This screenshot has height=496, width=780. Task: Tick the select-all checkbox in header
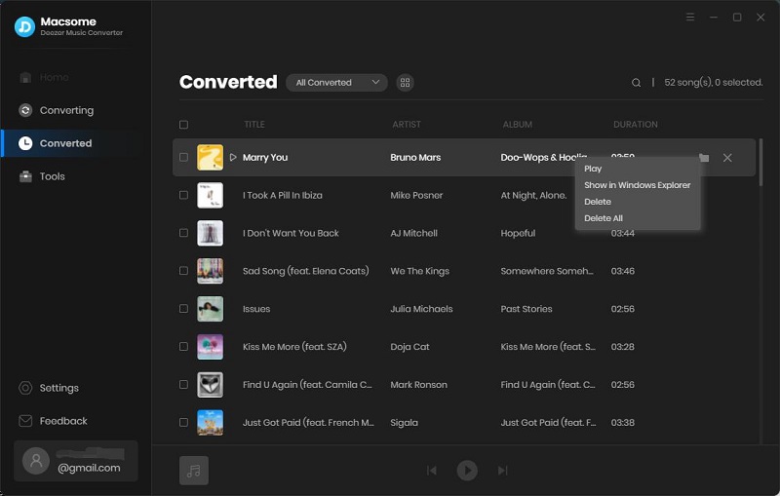tap(183, 125)
